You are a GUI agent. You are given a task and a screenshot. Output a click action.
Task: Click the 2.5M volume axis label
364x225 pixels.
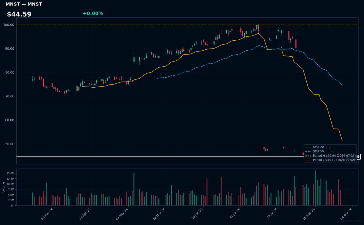(11, 200)
